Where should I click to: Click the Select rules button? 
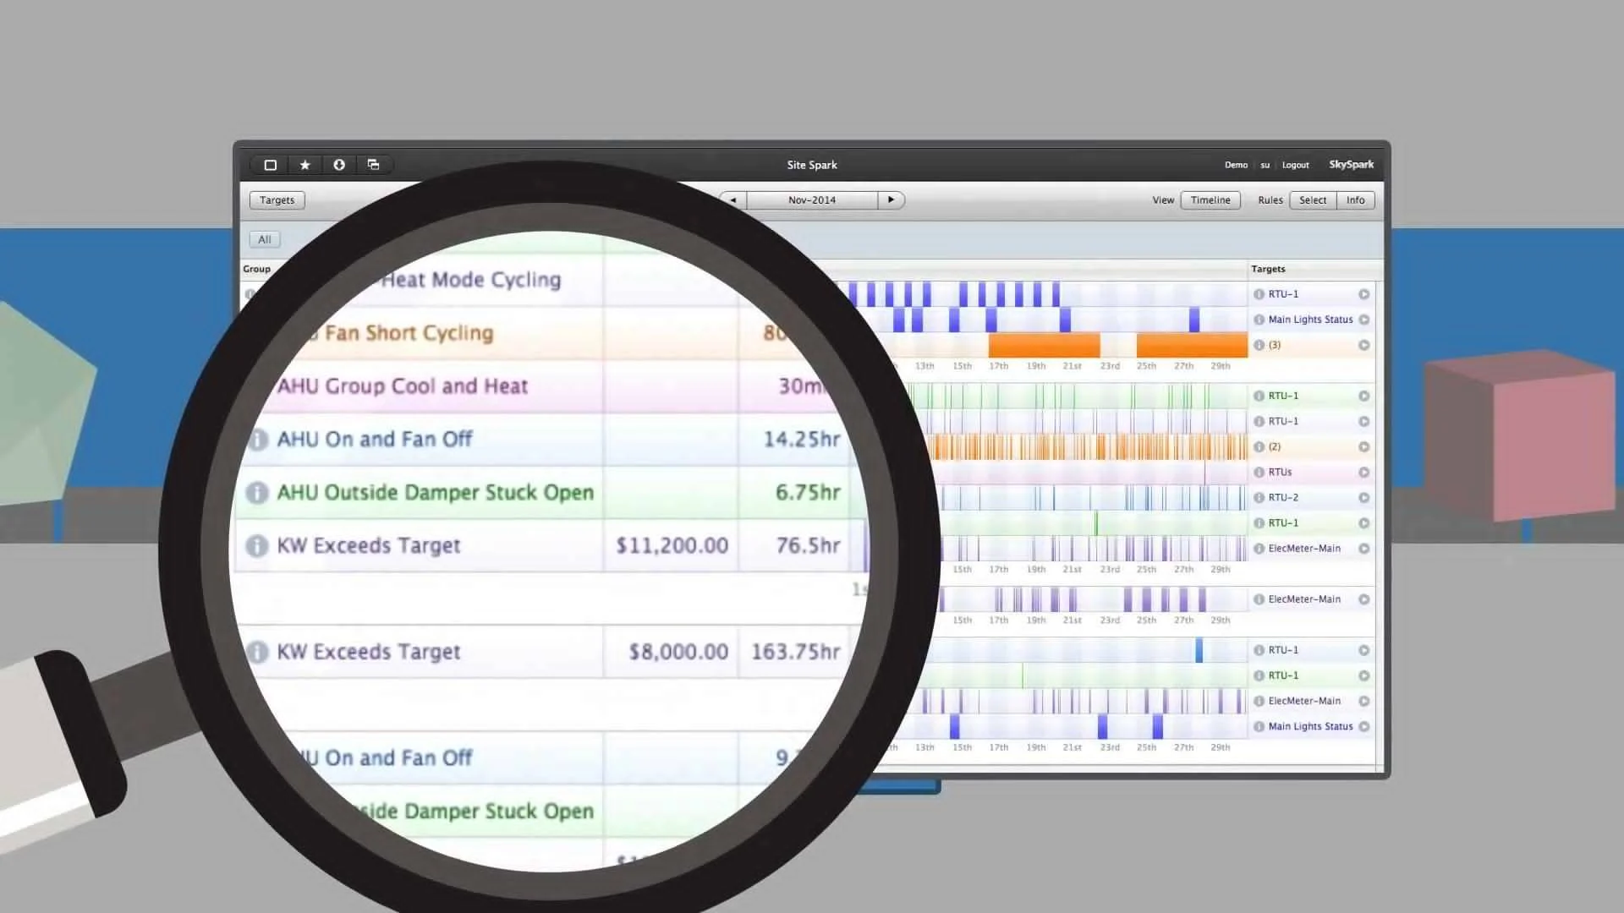click(1312, 200)
